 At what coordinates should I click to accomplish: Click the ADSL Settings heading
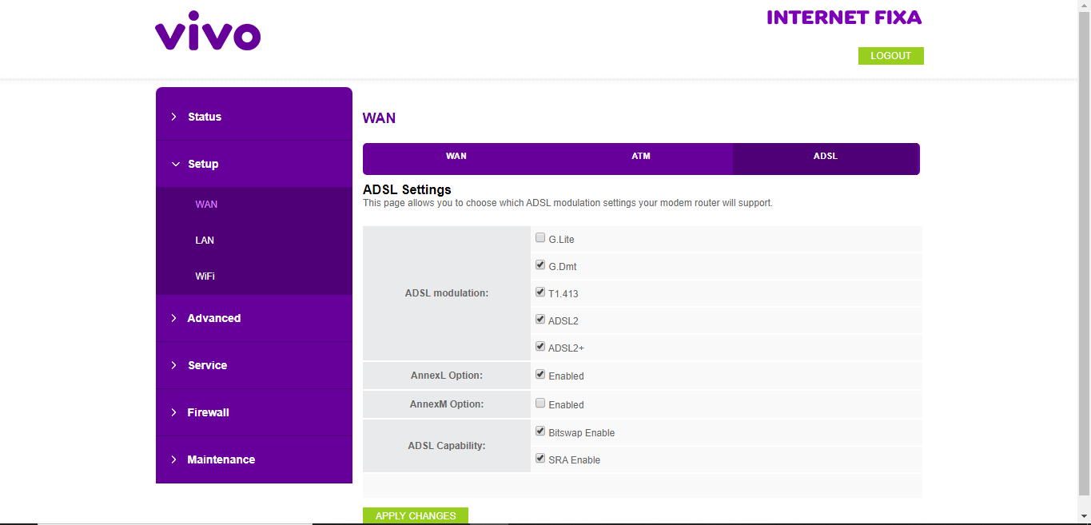(x=407, y=189)
